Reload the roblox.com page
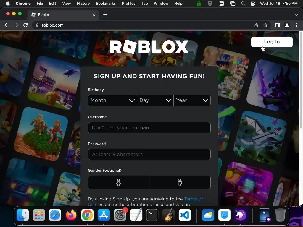 (25, 25)
